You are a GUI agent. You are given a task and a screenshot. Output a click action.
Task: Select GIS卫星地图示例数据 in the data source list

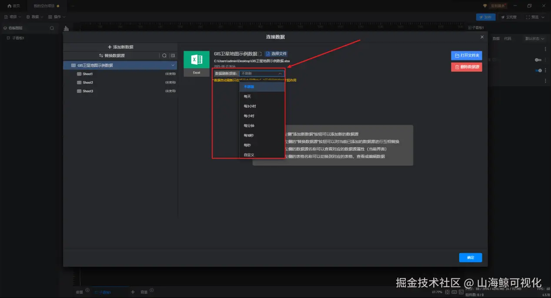click(120, 65)
